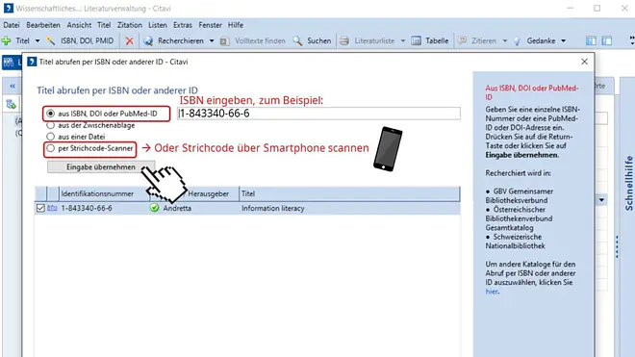The width and height of the screenshot is (635, 357).
Task: Click the Suchen magnifier icon
Action: pos(297,41)
